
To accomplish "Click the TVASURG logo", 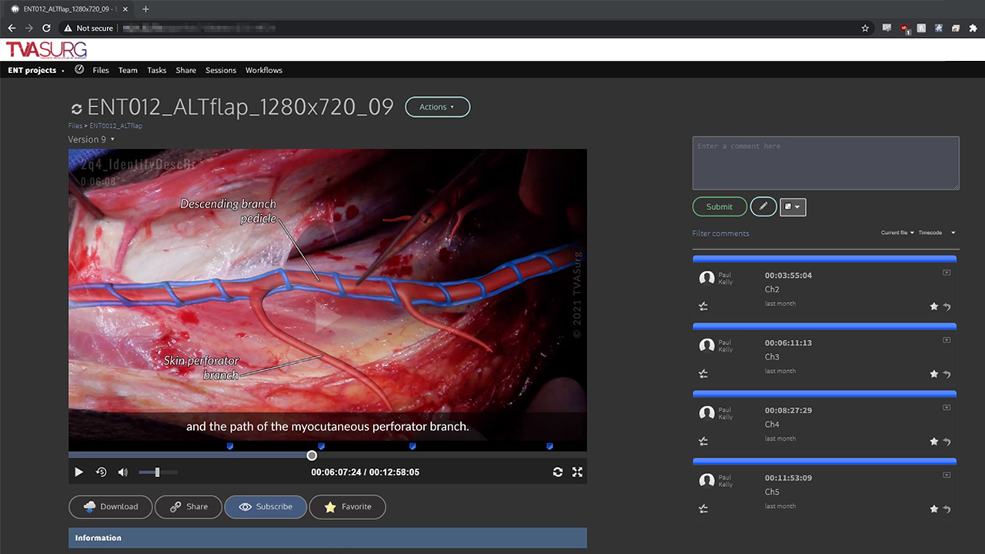I will [46, 50].
